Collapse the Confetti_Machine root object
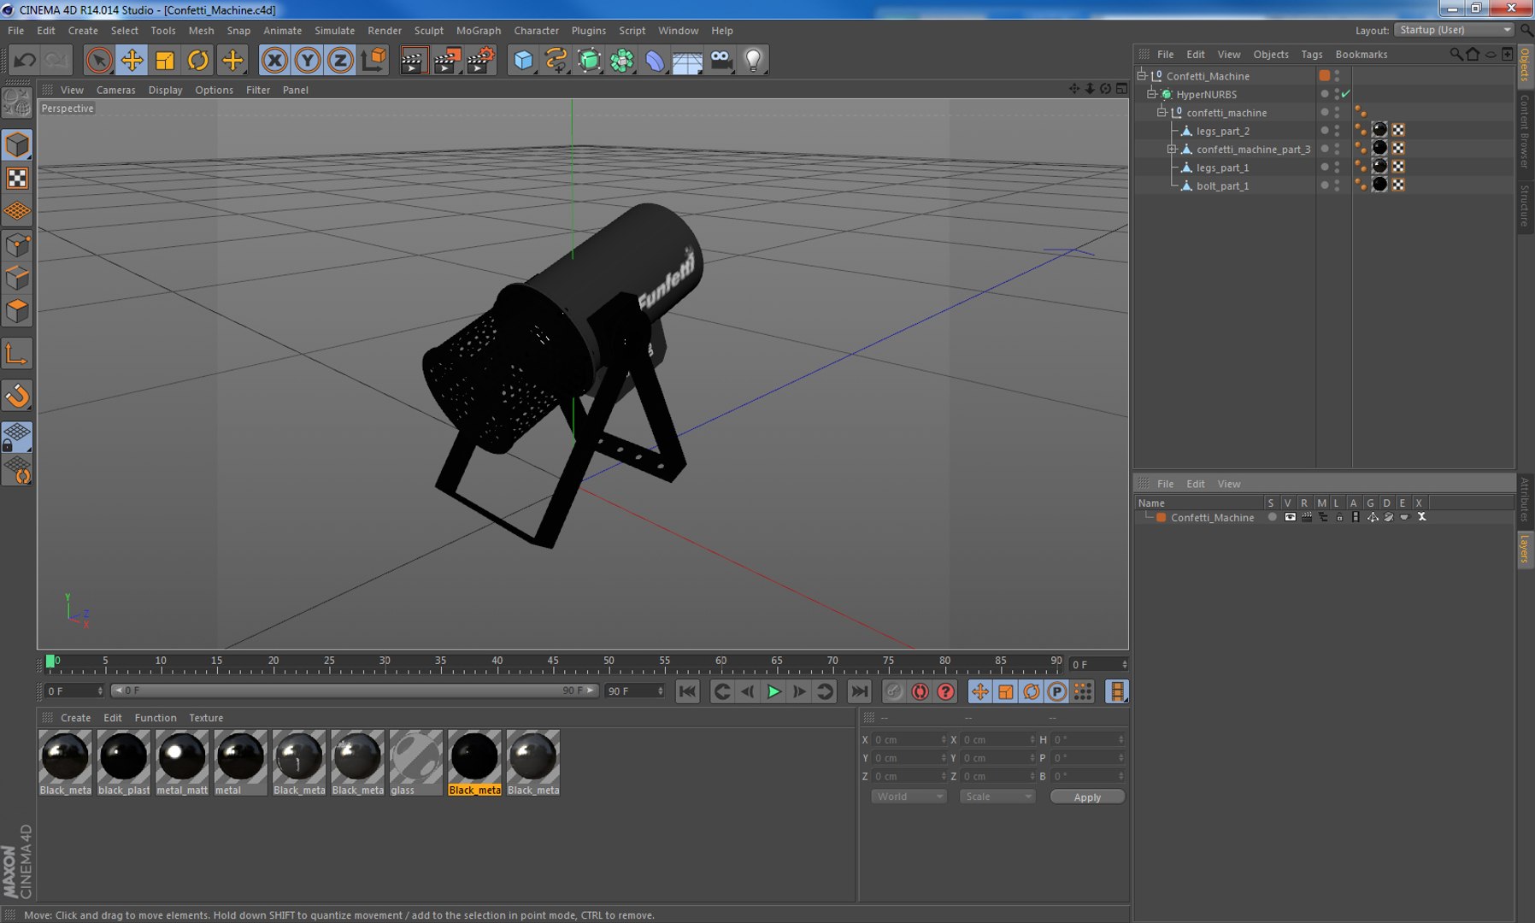The height and width of the screenshot is (923, 1535). point(1142,75)
